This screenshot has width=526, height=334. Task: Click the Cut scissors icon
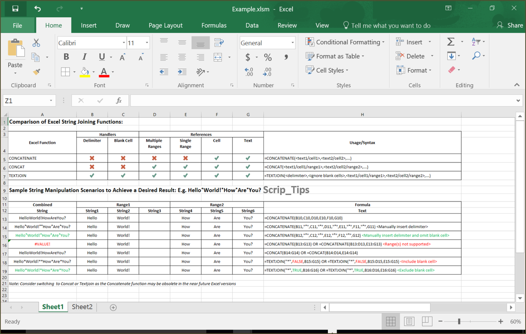coord(37,43)
